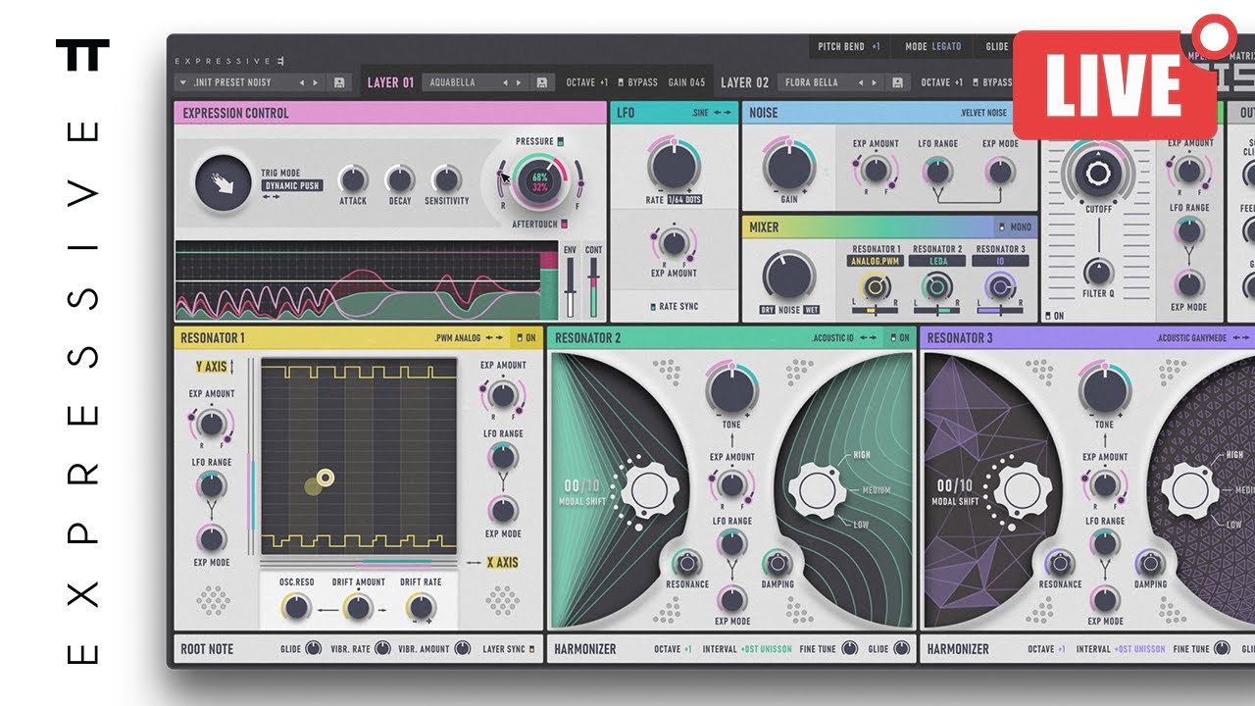
Task: Open the main preset dropdown arrow
Action: [x=183, y=82]
